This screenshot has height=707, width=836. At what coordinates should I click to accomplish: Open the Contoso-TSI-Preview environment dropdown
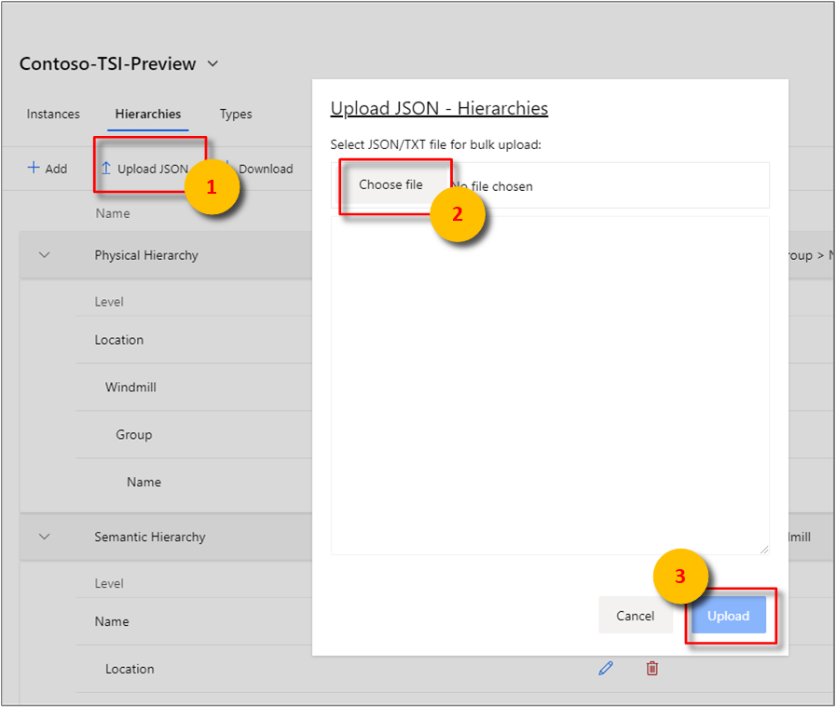point(212,63)
